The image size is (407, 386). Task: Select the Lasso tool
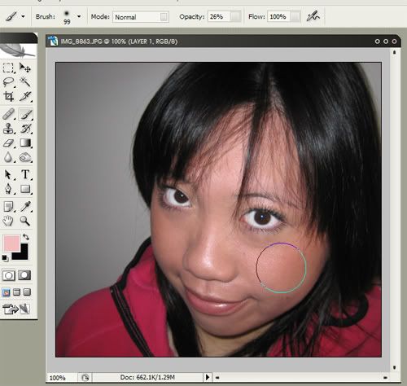pyautogui.click(x=8, y=82)
